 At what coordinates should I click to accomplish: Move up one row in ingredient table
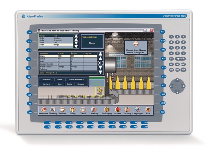point(101,58)
